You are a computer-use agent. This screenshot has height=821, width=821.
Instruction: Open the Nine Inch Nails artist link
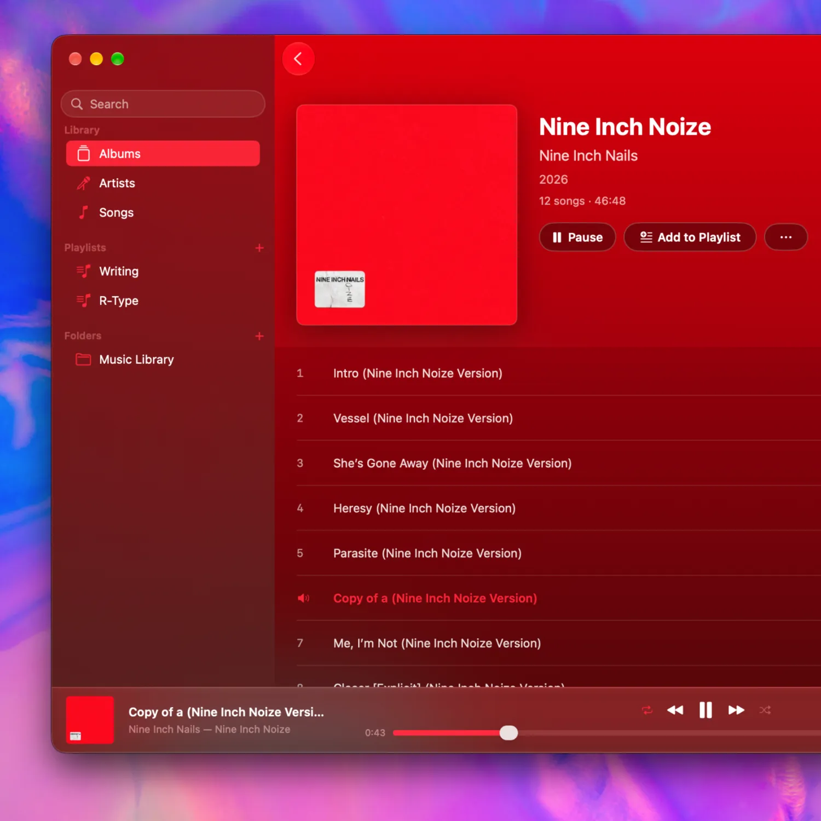pos(588,155)
